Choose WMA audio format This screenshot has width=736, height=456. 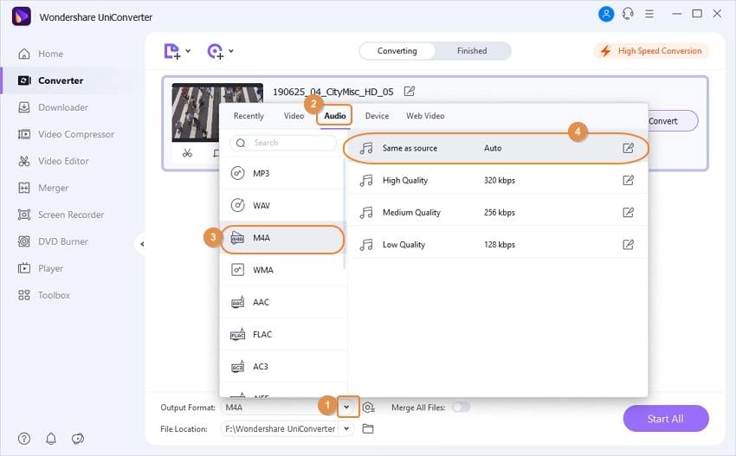click(282, 270)
